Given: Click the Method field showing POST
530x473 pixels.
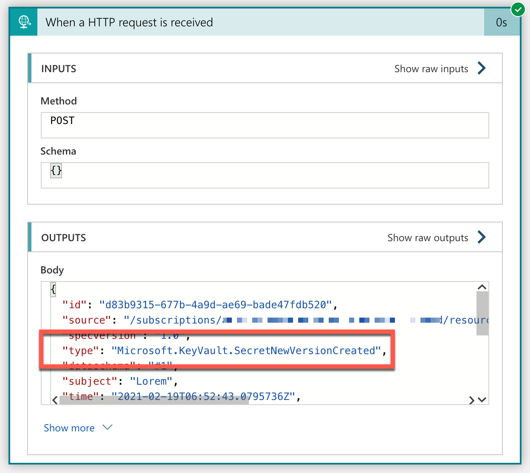Looking at the screenshot, I should tap(265, 125).
